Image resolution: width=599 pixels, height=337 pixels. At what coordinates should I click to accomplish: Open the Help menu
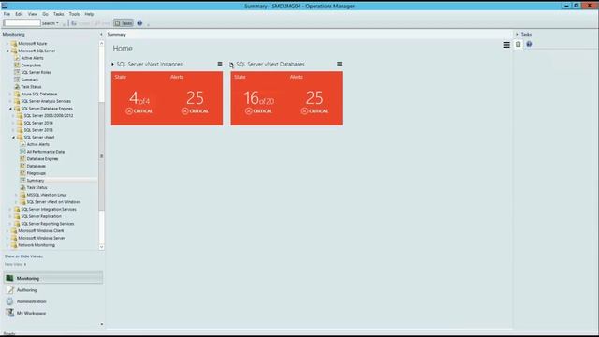pyautogui.click(x=89, y=14)
